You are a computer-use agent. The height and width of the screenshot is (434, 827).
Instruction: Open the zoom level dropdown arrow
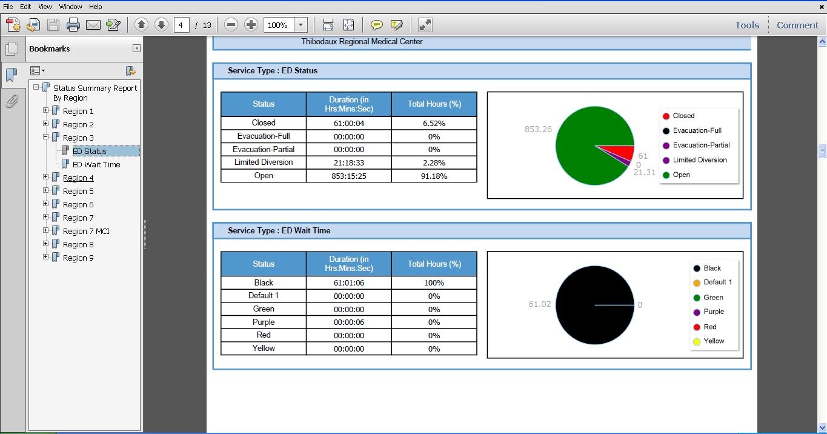(x=301, y=25)
